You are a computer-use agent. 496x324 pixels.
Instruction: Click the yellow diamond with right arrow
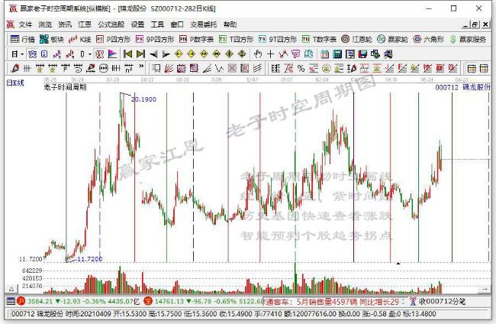coord(192,54)
